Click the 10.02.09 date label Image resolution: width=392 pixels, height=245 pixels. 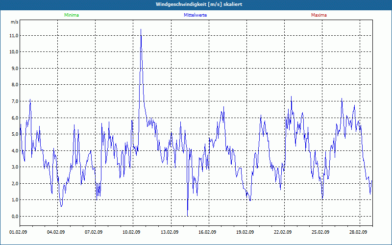(x=131, y=232)
